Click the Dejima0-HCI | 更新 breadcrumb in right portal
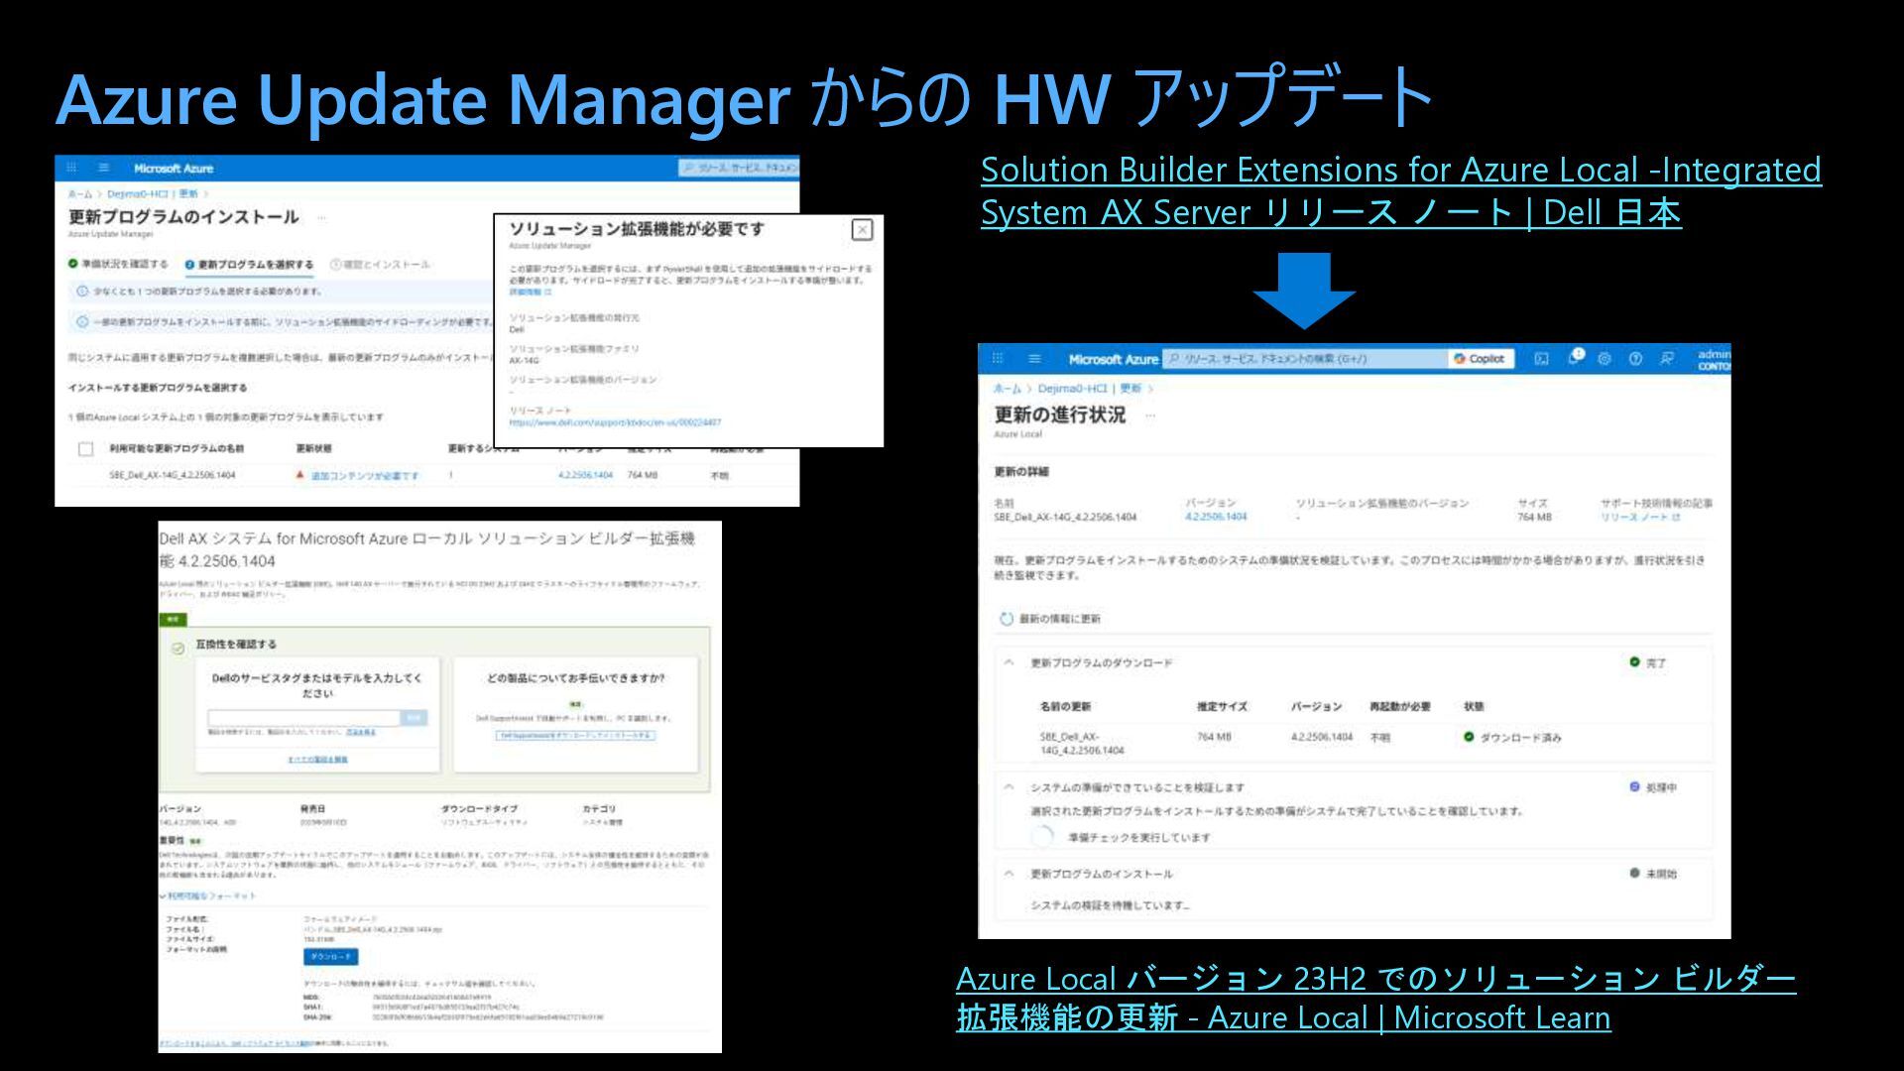The image size is (1904, 1071). tap(1090, 389)
